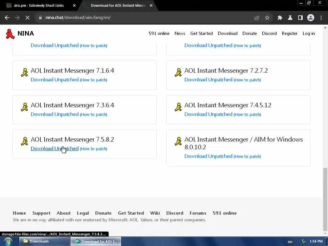Click Download Unpatched for Messenger 7.1.6.4
Viewport: 328px width, 246px height.
[x=54, y=80]
